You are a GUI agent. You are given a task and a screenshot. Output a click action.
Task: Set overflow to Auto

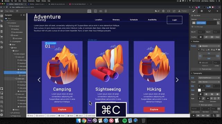(217, 37)
